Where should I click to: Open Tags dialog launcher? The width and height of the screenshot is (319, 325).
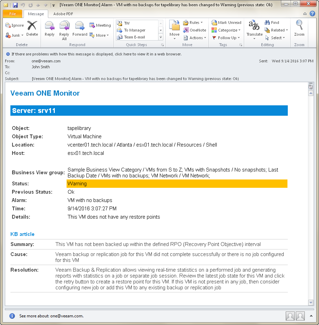pyautogui.click(x=241, y=45)
